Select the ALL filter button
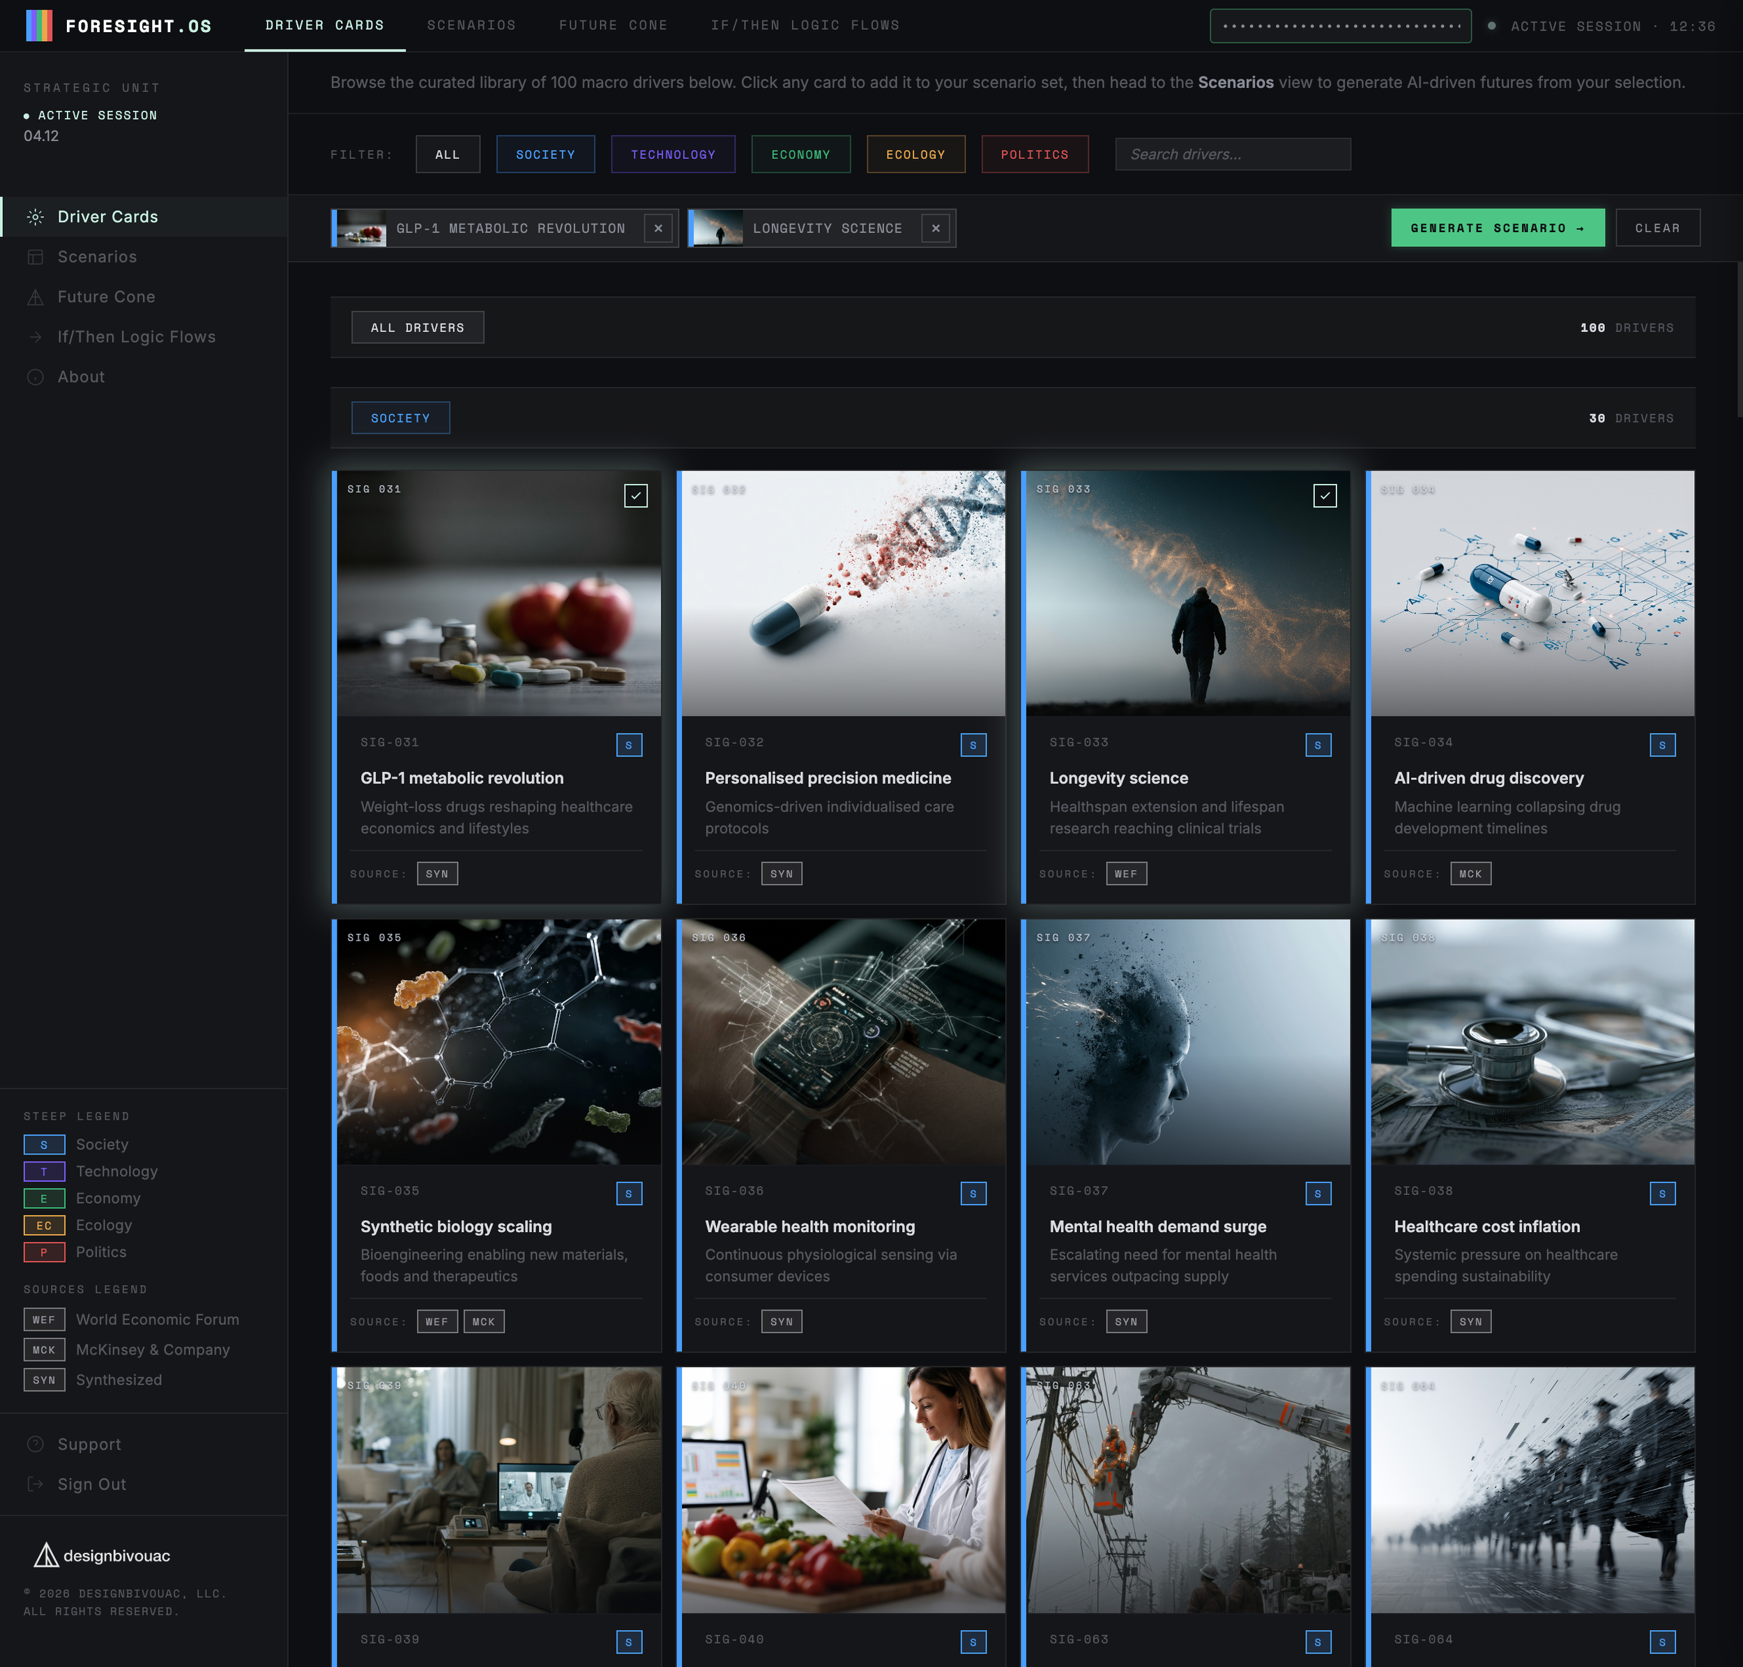Screen dimensions: 1743x1667 pyautogui.click(x=448, y=155)
